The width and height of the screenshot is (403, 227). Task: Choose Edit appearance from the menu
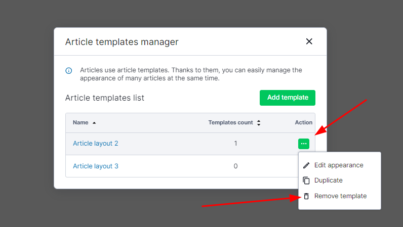(x=338, y=165)
